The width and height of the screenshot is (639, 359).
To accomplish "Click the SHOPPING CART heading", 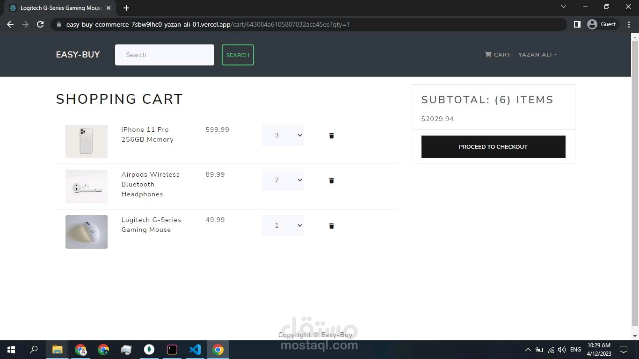I will 119,99.
